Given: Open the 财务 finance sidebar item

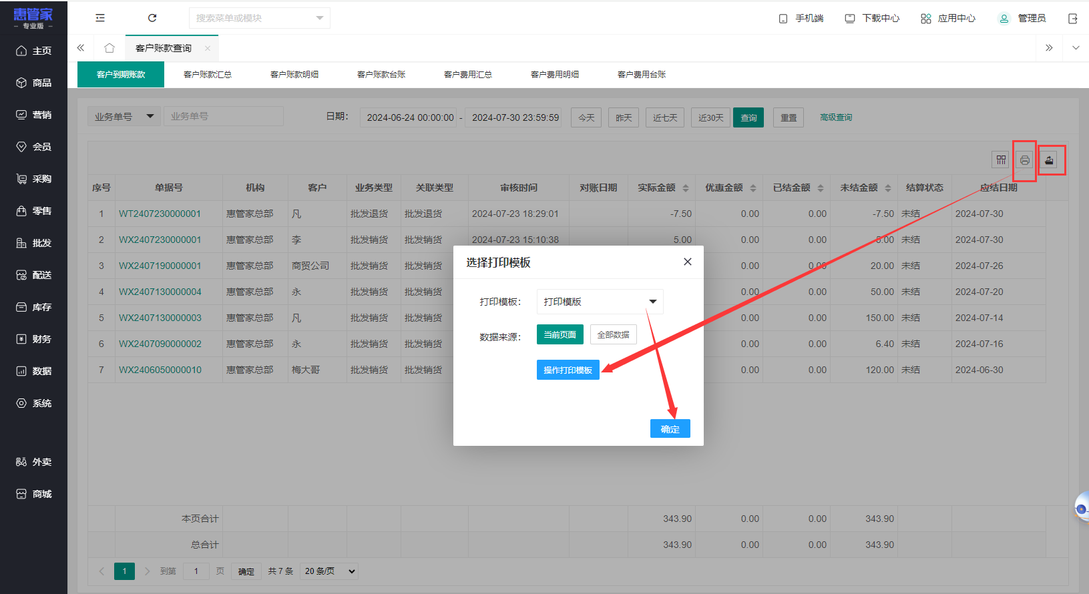Looking at the screenshot, I should click(33, 339).
